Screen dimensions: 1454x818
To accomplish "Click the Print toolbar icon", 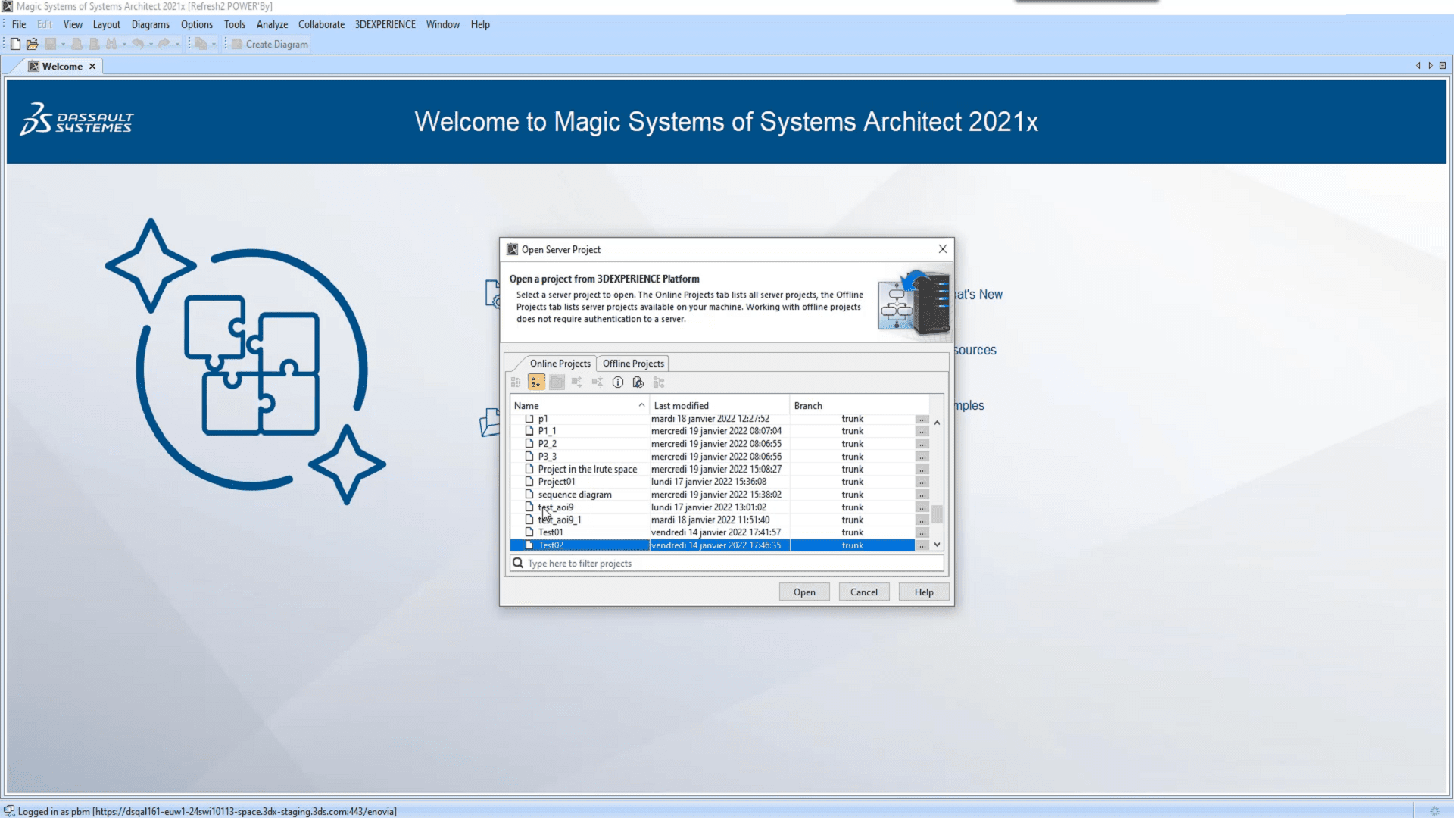I will click(x=76, y=44).
